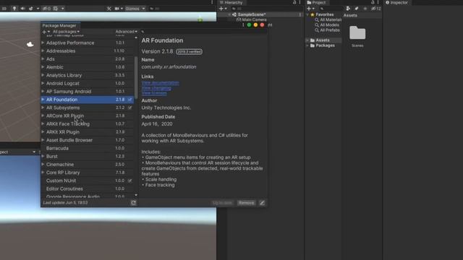Image resolution: width=463 pixels, height=260 pixels.
Task: Select the Cinemachine package
Action: click(x=88, y=165)
